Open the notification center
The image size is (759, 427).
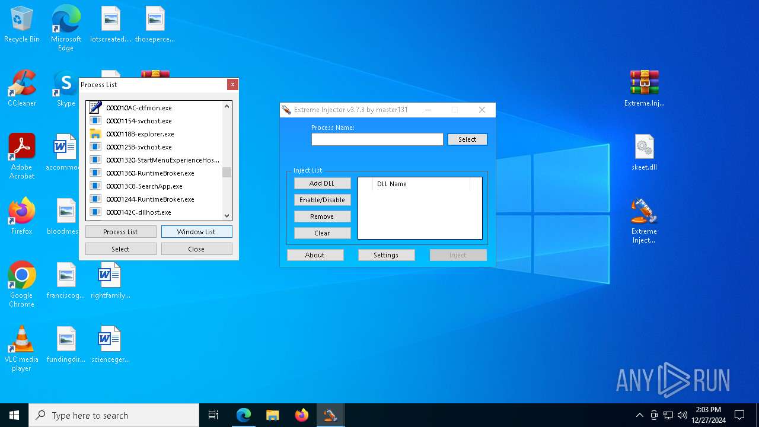(x=739, y=415)
